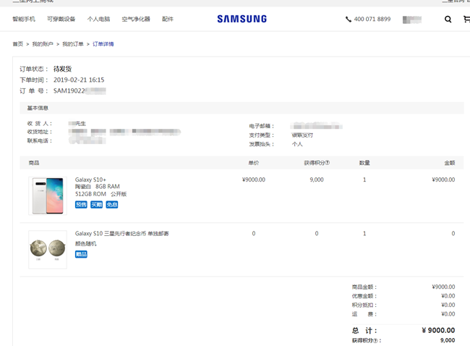Click the Samsung logo
This screenshot has width=470, height=346.
tap(242, 19)
